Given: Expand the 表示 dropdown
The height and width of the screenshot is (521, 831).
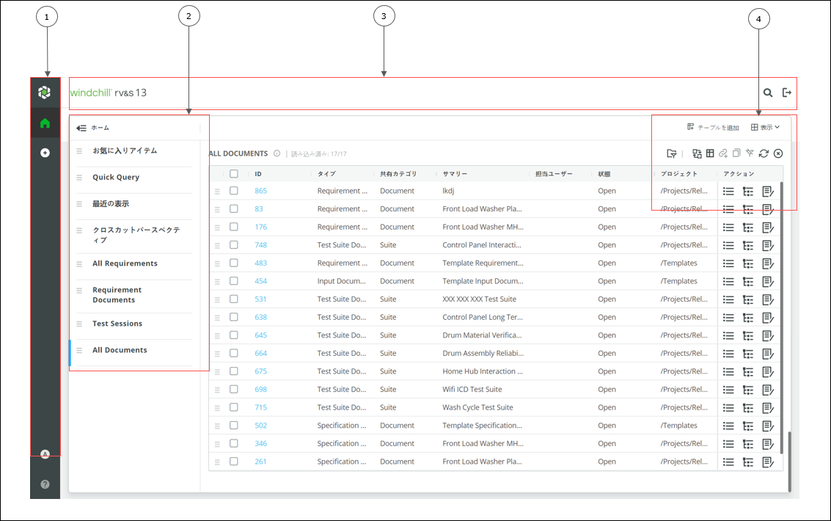Looking at the screenshot, I should click(x=765, y=127).
